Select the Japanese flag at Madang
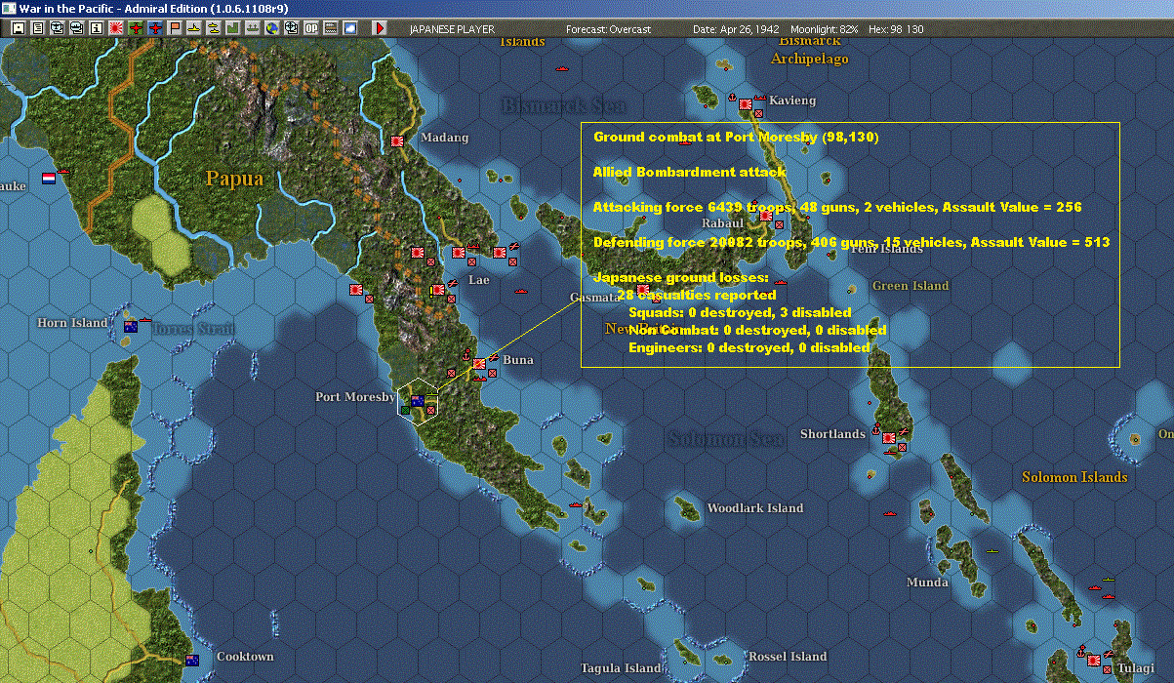1174x683 pixels. click(397, 141)
